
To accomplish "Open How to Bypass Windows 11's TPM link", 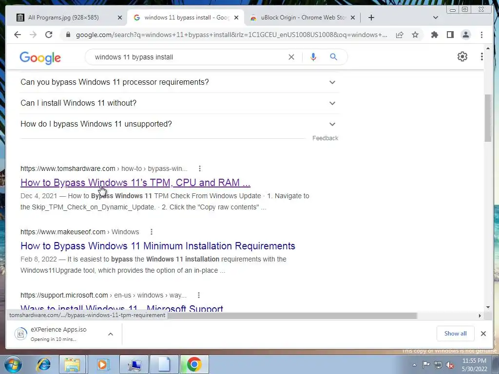I will (135, 183).
